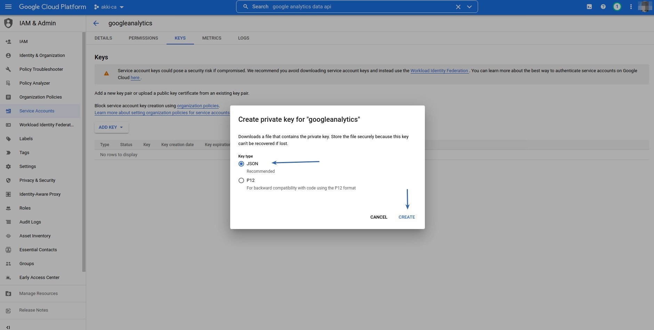Expand the akki-ca project selector
Image resolution: width=654 pixels, height=330 pixels.
(x=109, y=7)
